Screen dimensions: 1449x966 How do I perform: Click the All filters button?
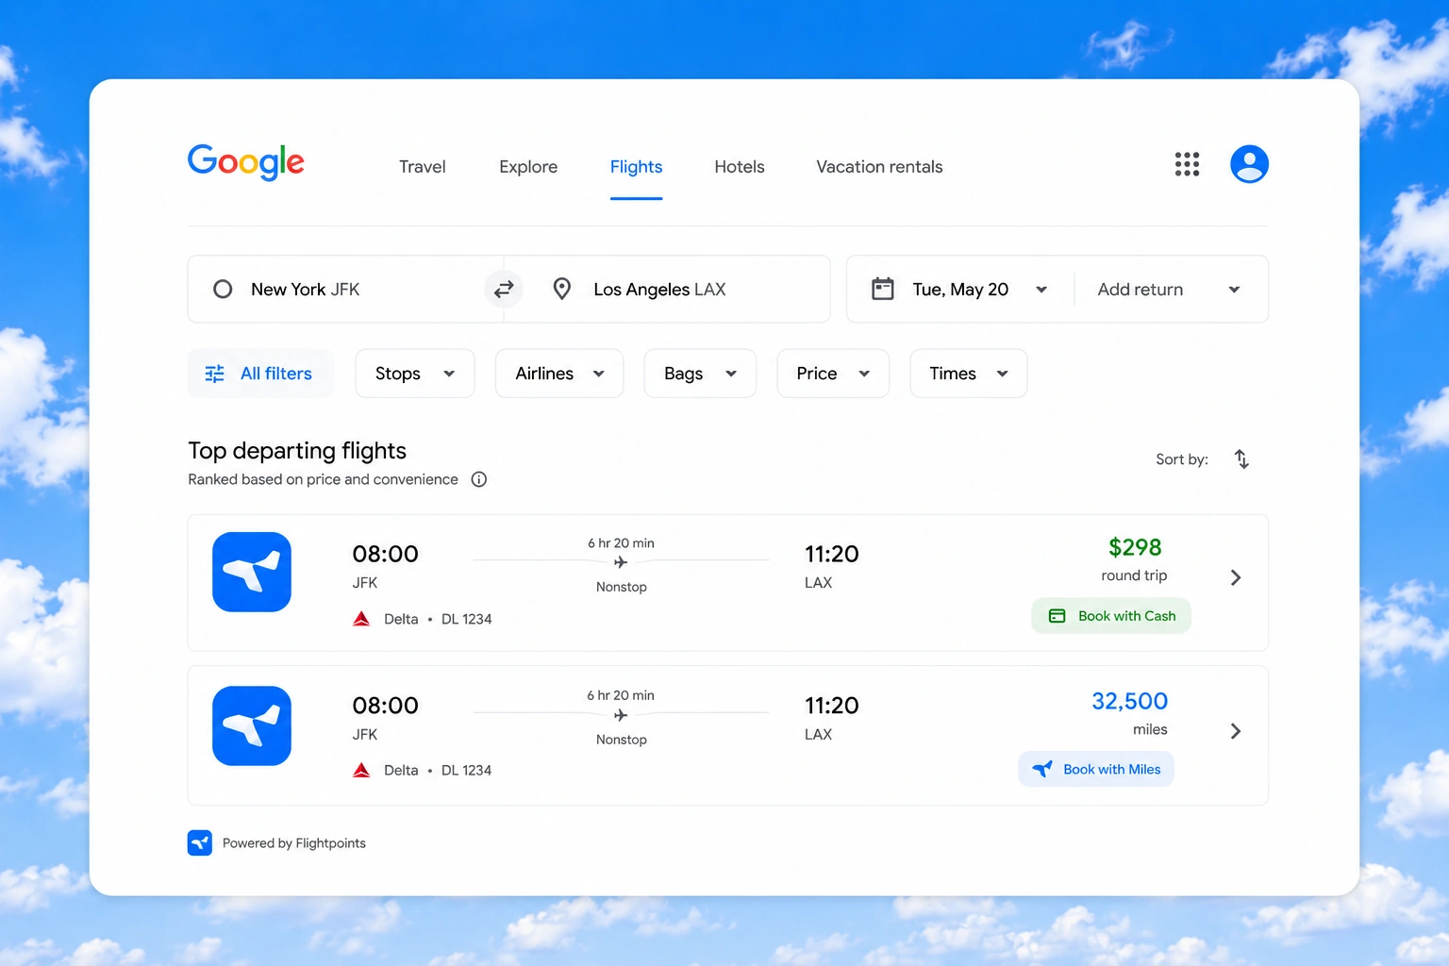coord(260,374)
